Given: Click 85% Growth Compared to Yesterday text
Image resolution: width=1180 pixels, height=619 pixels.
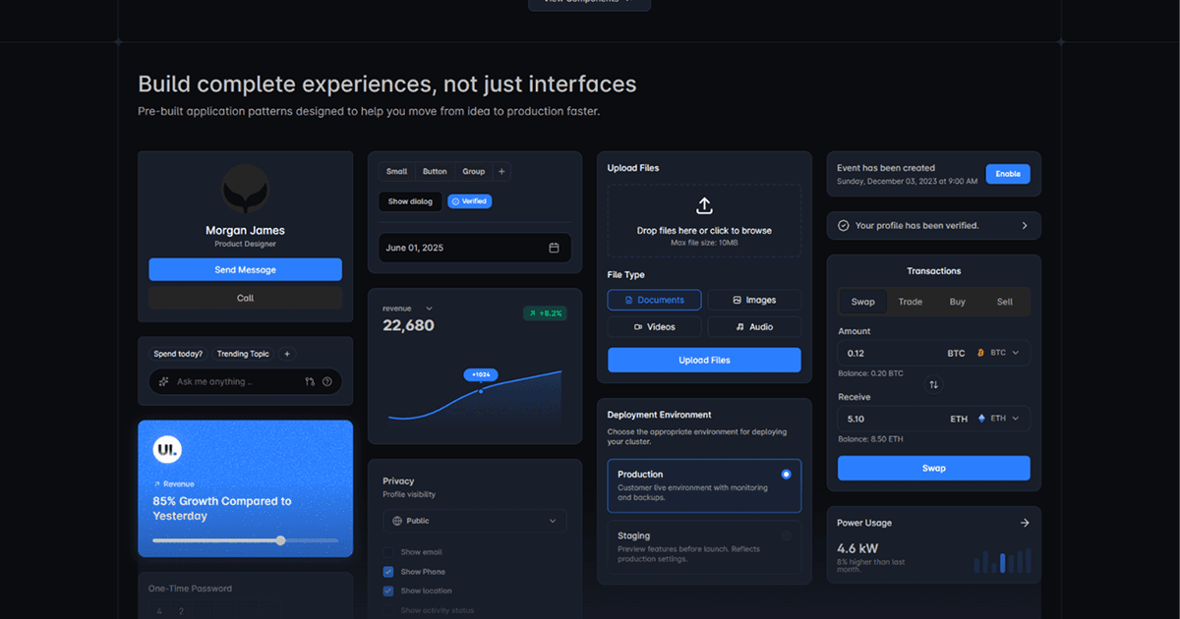Looking at the screenshot, I should (222, 508).
